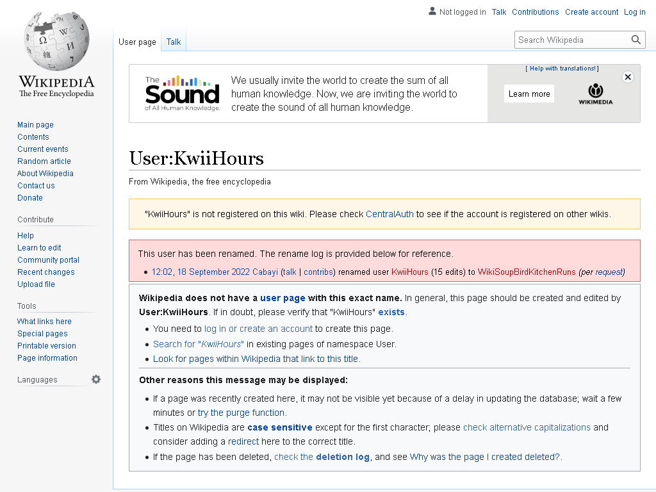The height and width of the screenshot is (492, 656).
Task: Click the case sensitive link
Action: (x=280, y=427)
